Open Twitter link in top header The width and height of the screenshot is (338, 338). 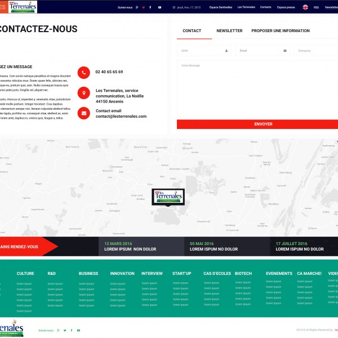144,7
